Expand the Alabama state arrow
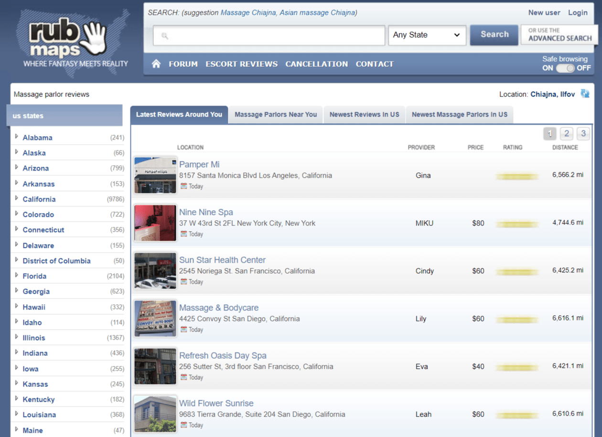This screenshot has height=437, width=602. click(17, 137)
